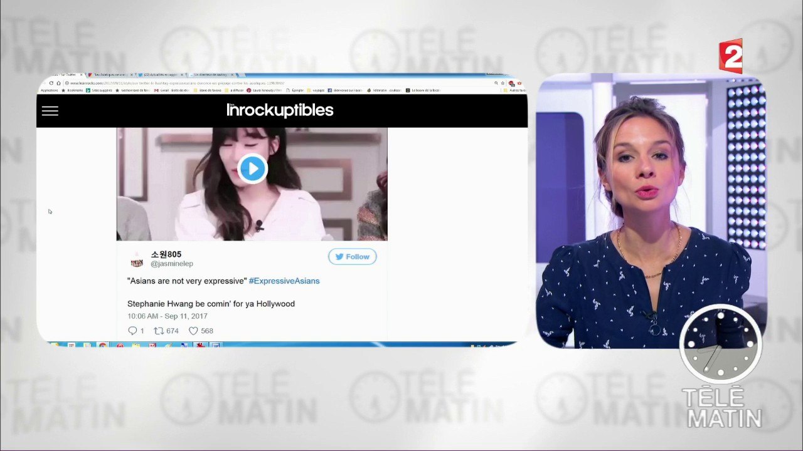
Task: Click the zoom magnifier icon in address bar
Action: 496,83
